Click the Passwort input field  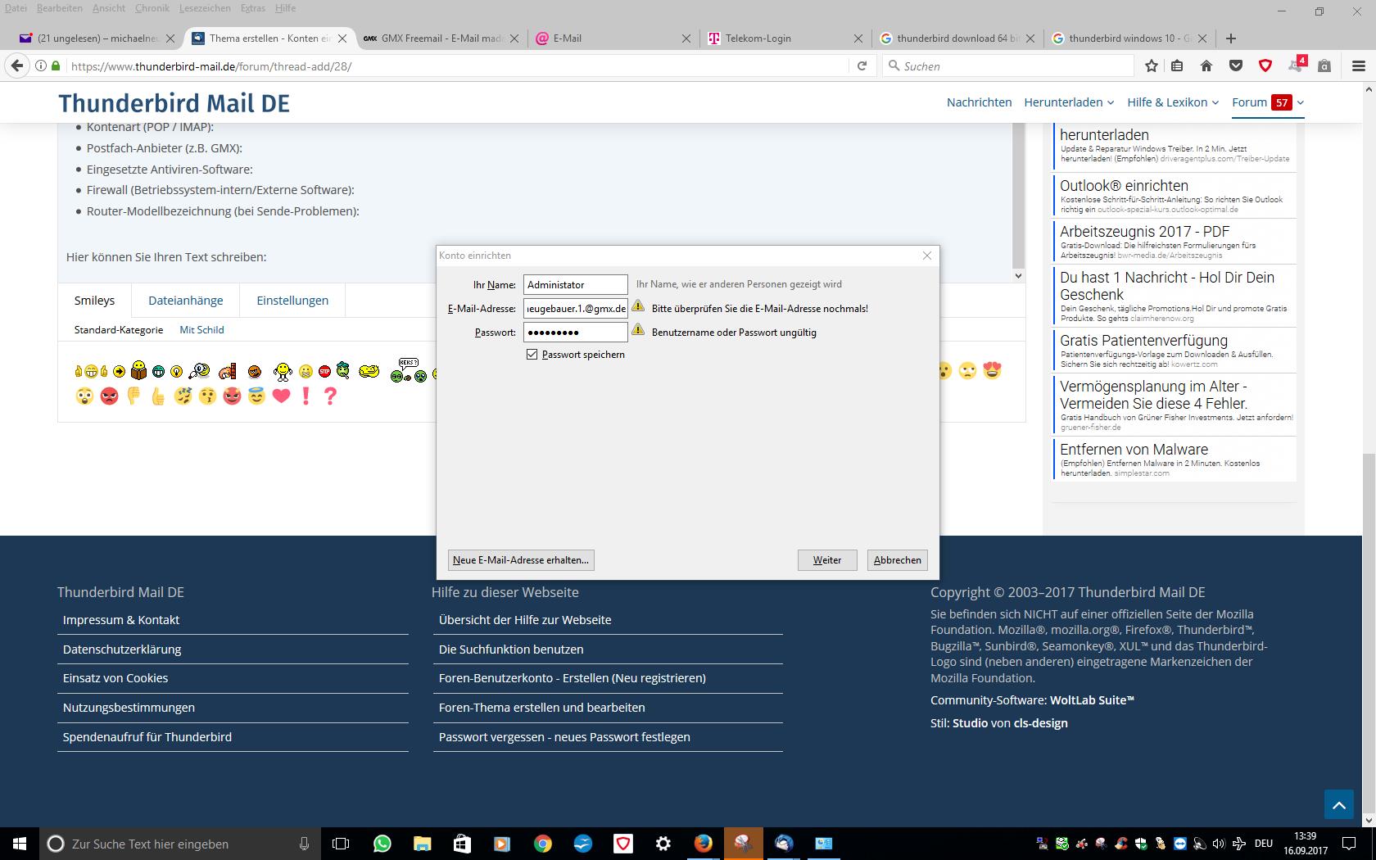(575, 333)
